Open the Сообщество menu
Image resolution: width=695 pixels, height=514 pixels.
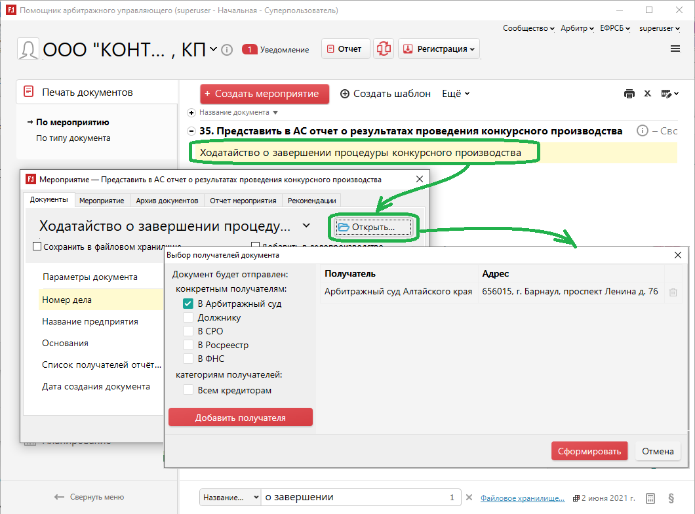[528, 28]
